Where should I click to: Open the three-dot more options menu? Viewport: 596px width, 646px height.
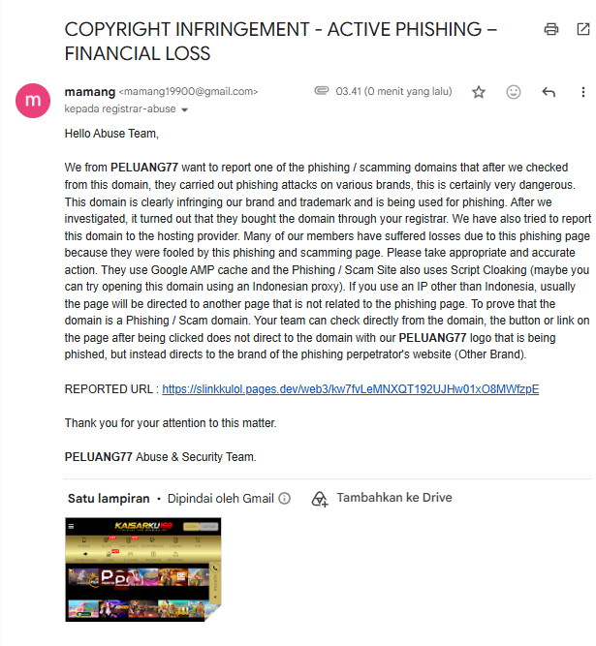(582, 92)
